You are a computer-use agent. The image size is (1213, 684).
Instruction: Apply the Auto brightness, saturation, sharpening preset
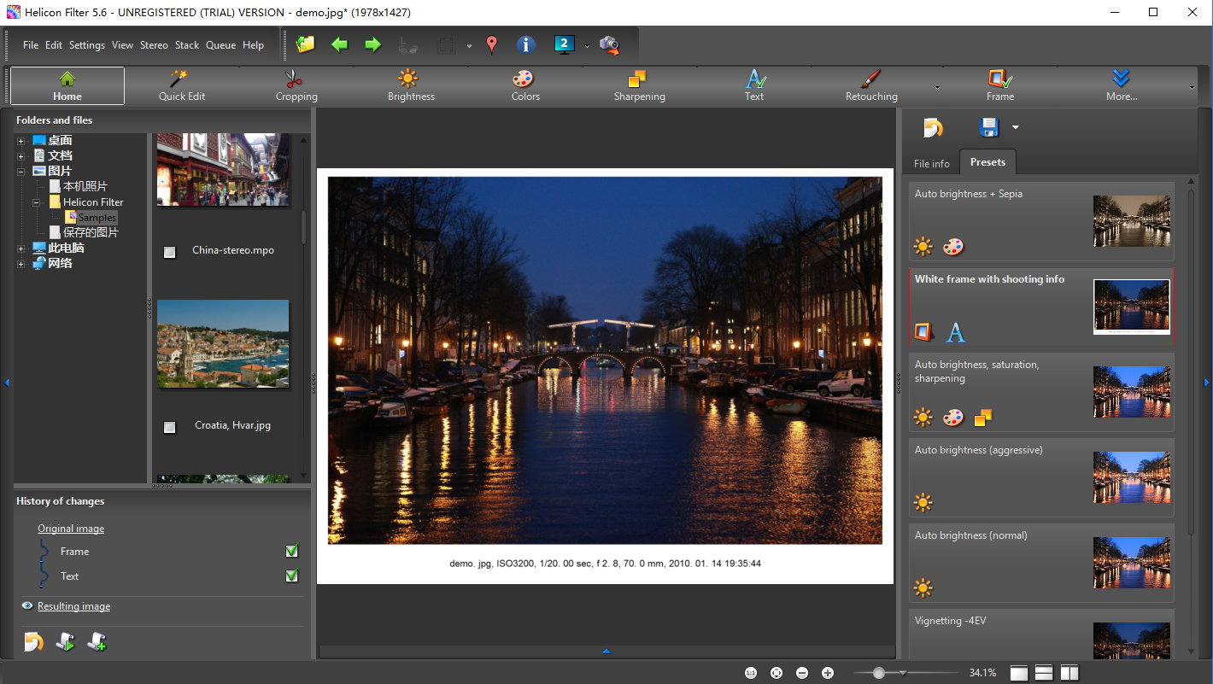(1041, 393)
